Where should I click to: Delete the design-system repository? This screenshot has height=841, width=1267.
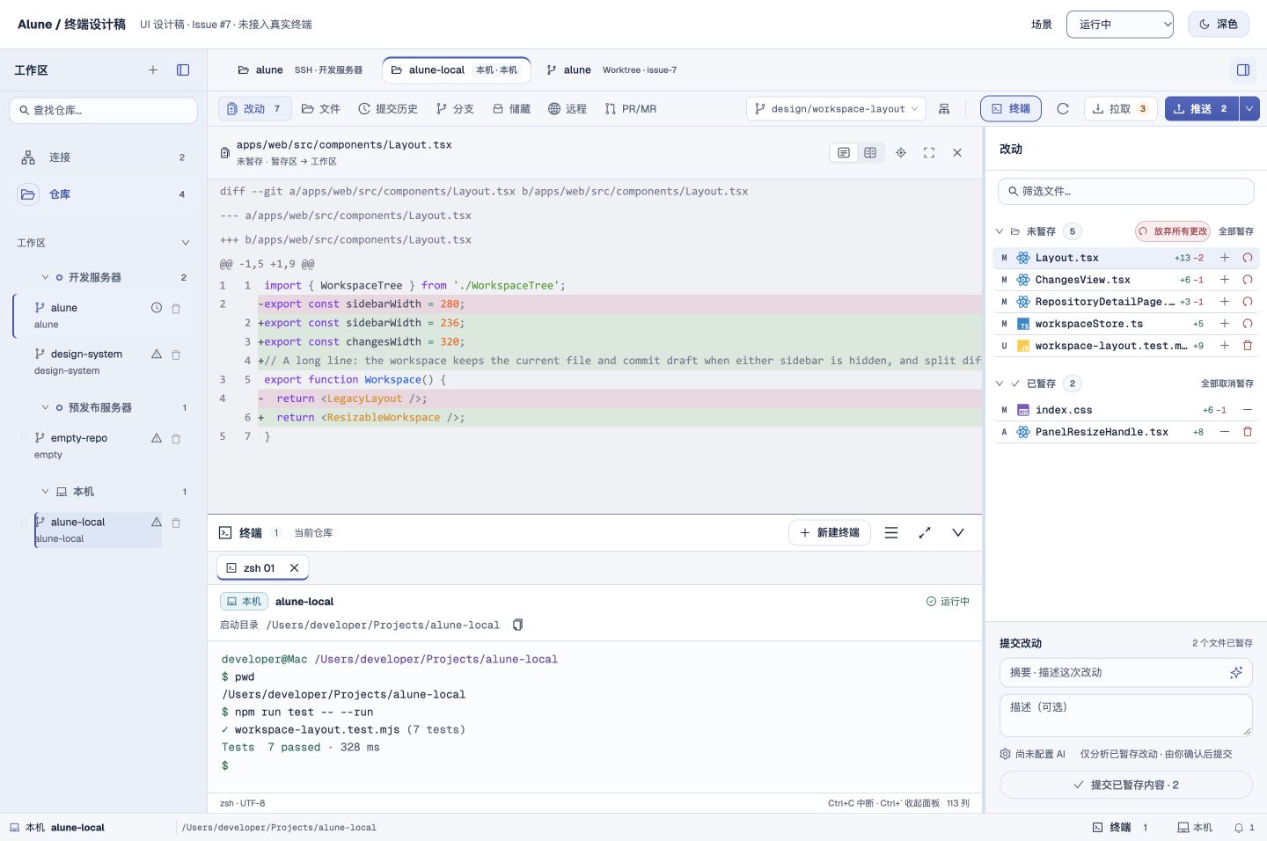pos(176,355)
